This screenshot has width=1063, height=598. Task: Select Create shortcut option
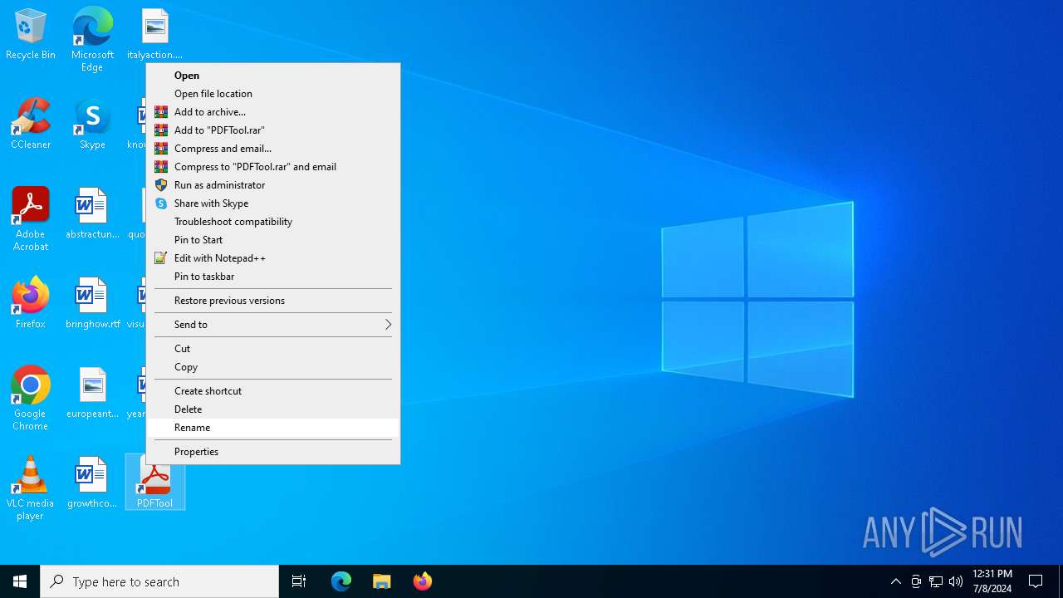point(273,391)
